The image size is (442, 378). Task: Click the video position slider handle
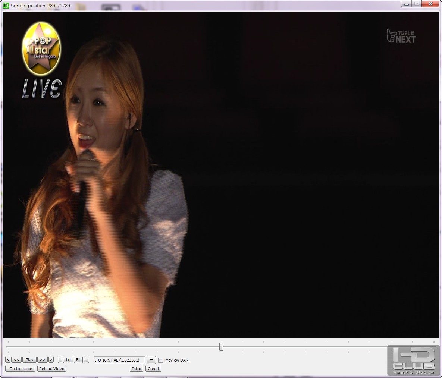click(221, 347)
